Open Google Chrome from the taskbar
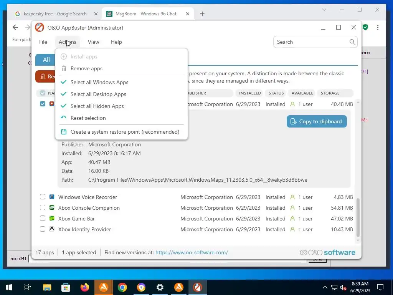Screen dimensions: 393x295 122,287
